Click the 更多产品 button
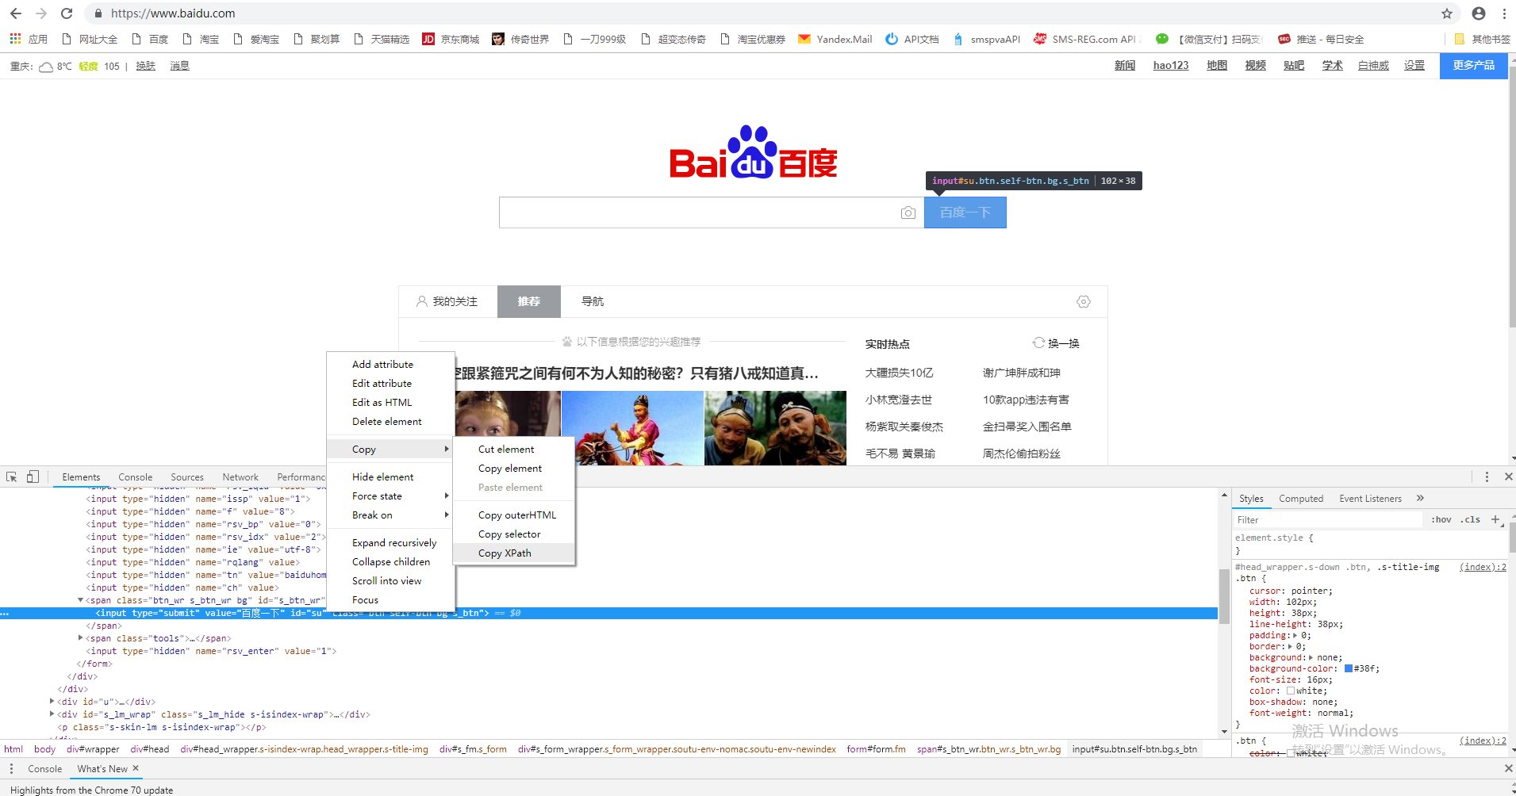Viewport: 1516px width, 796px height. (1473, 65)
